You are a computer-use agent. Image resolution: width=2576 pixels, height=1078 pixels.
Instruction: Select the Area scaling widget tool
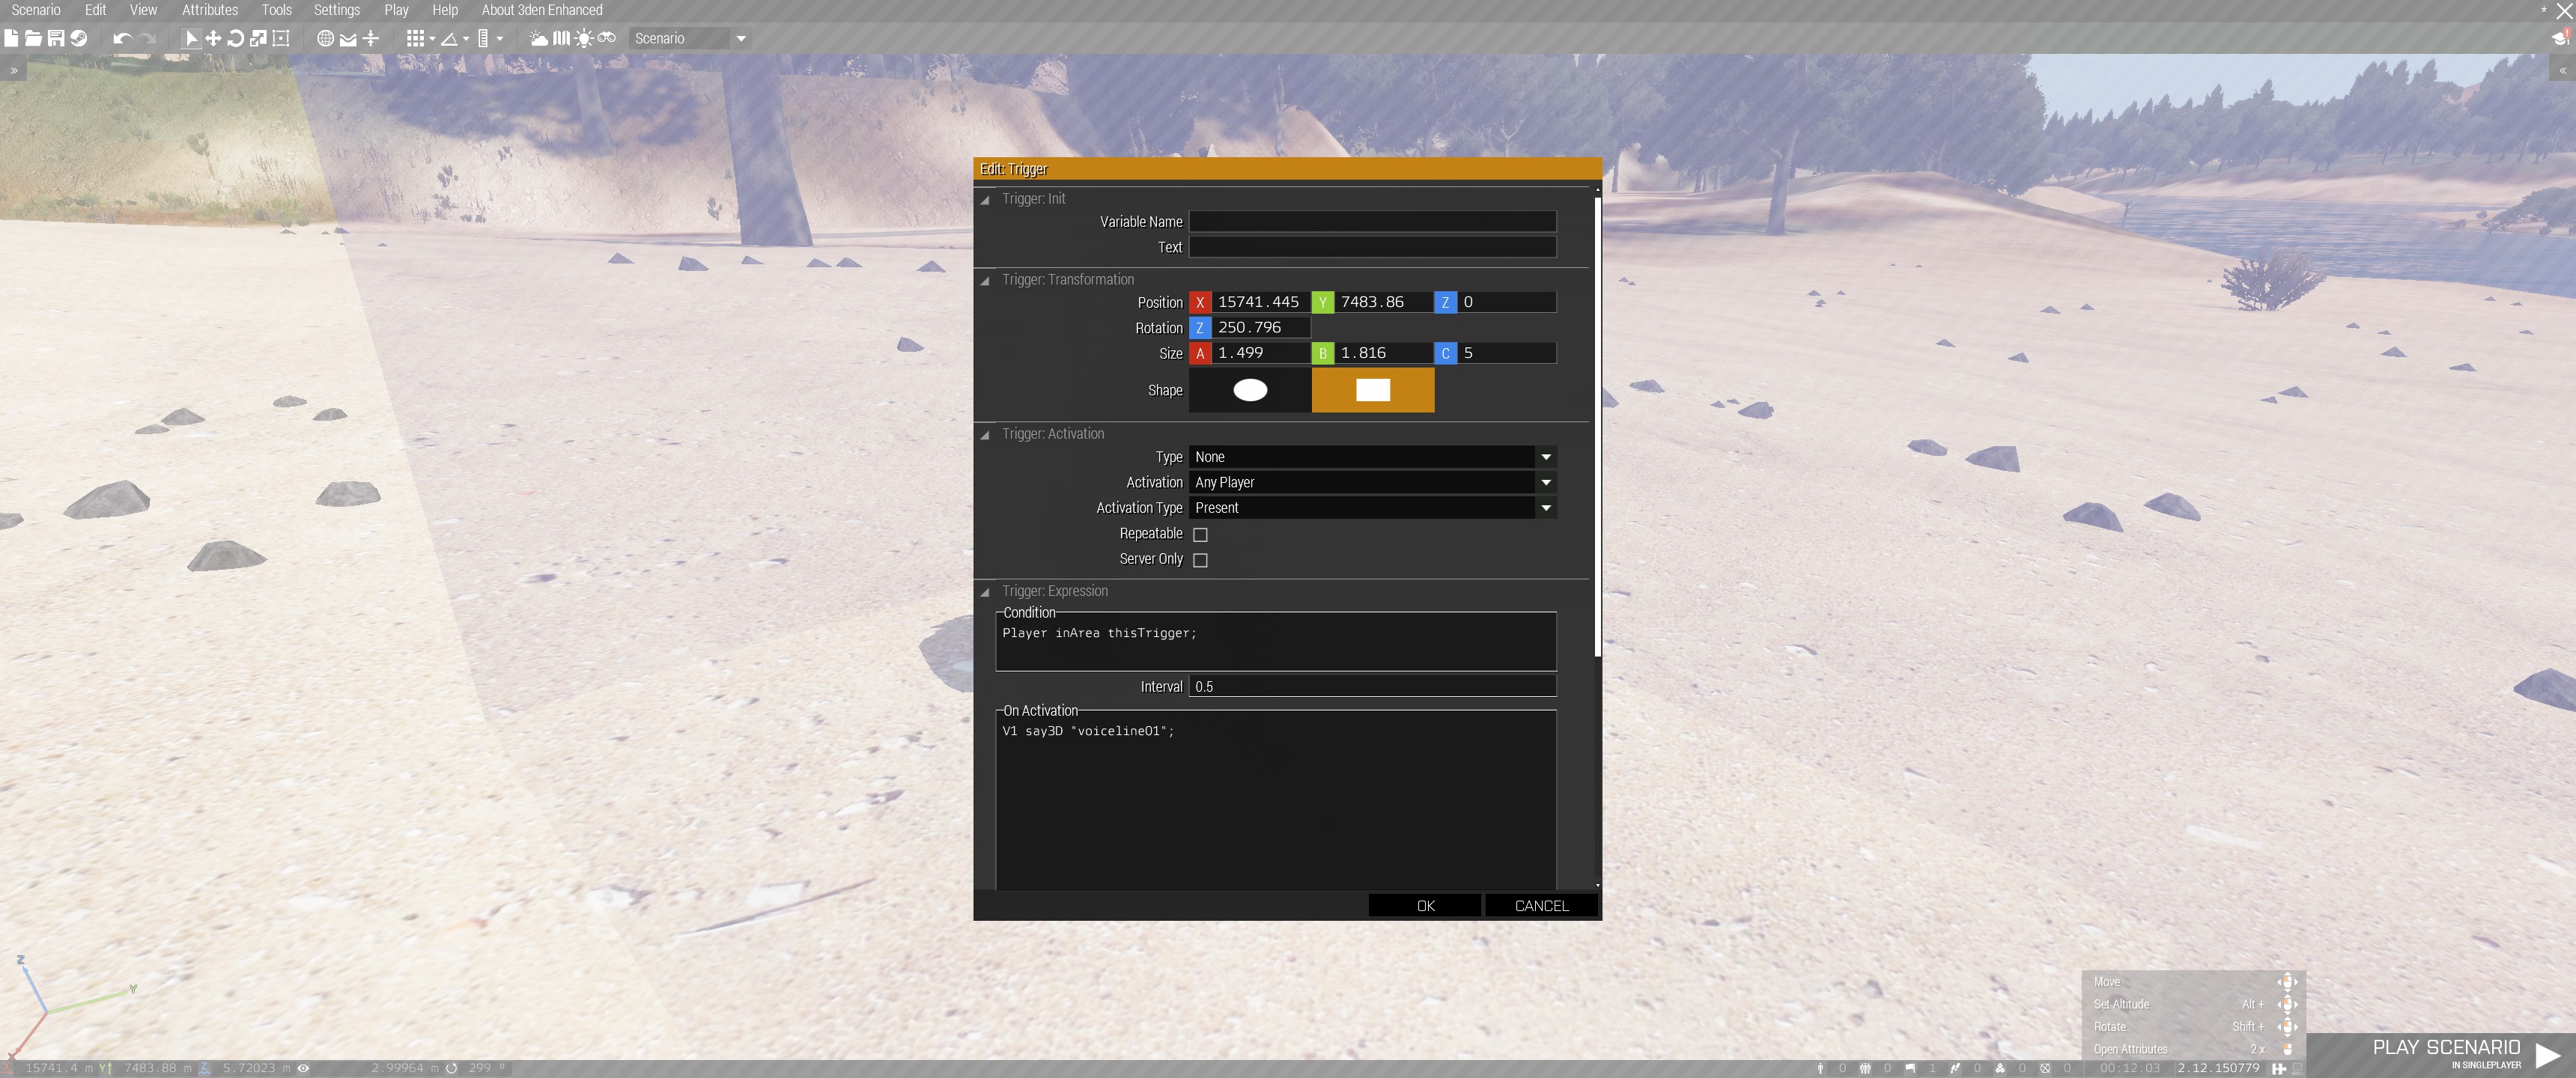click(281, 38)
